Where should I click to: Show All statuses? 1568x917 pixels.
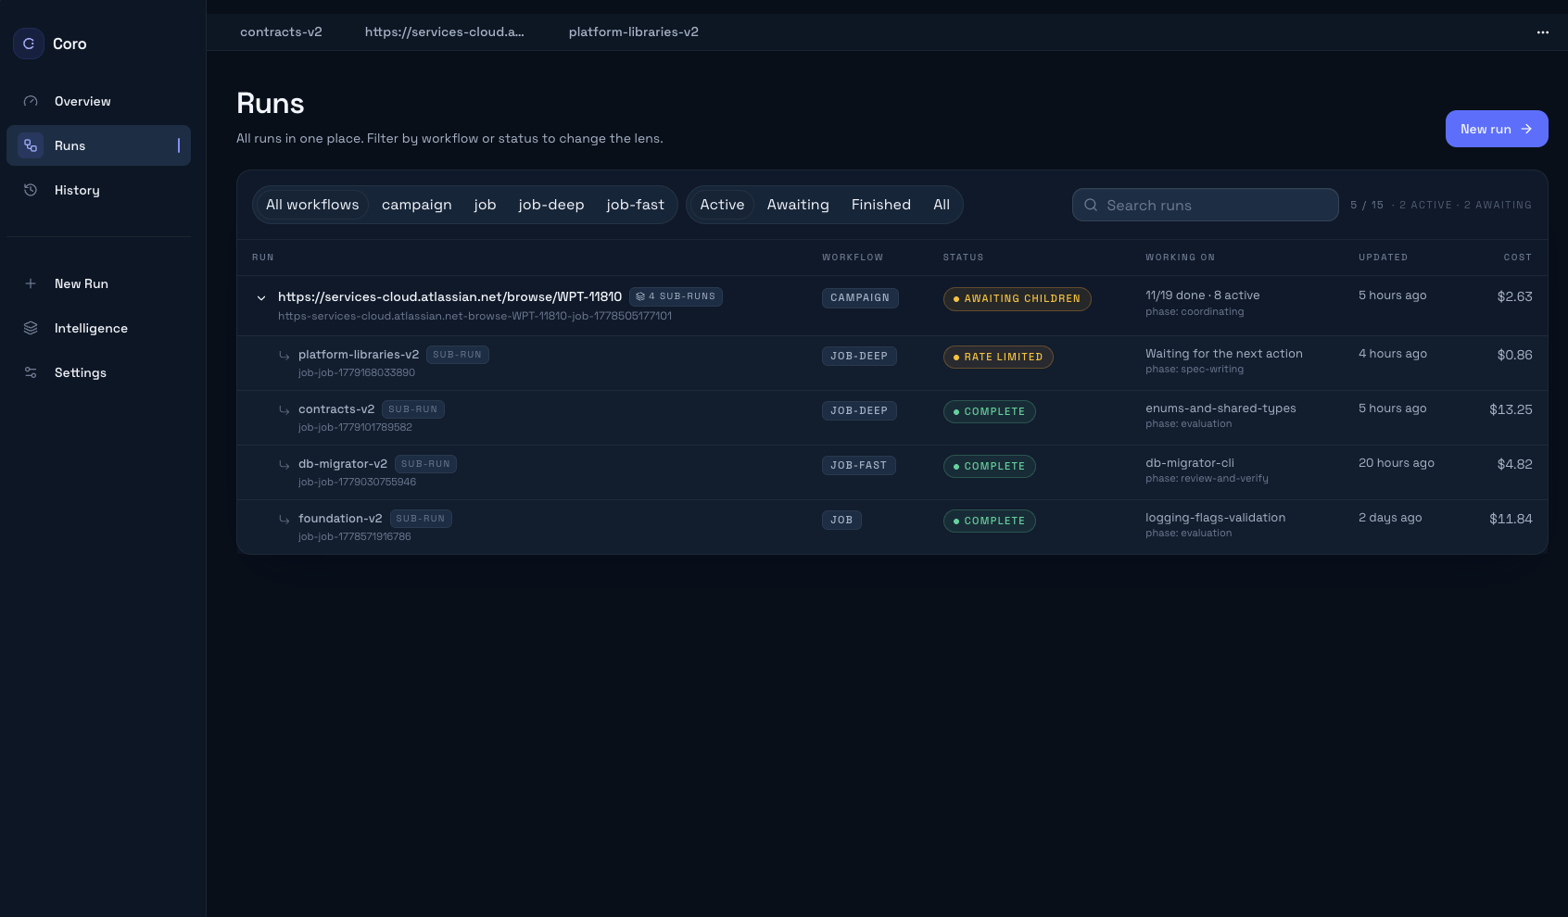tap(942, 205)
